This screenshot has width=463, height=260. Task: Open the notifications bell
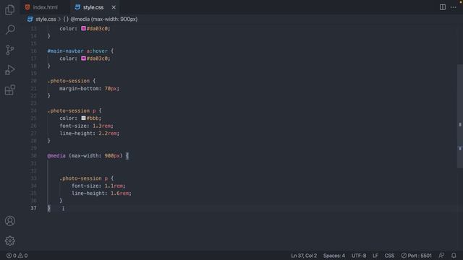click(x=454, y=256)
